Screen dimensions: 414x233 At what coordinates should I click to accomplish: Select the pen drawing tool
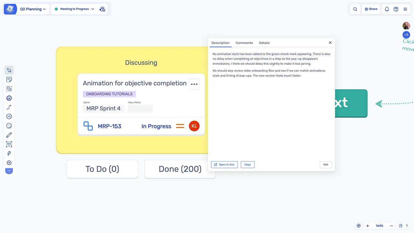9,135
